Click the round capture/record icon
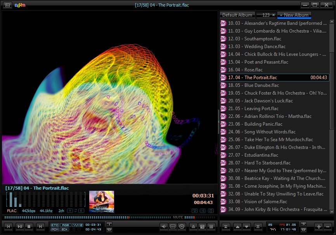The image size is (336, 235). (x=182, y=226)
